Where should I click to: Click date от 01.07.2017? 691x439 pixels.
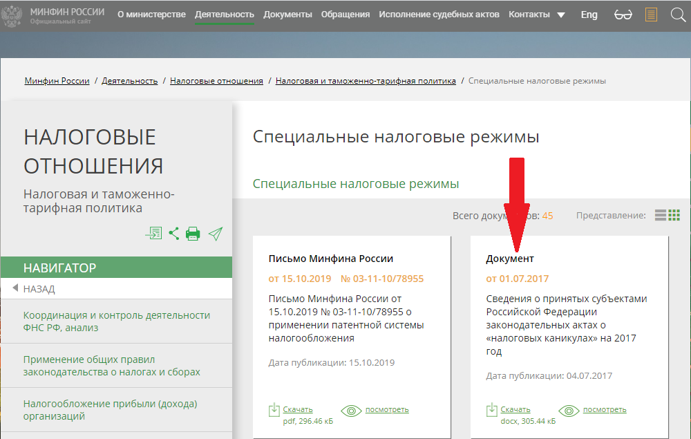[x=518, y=279]
